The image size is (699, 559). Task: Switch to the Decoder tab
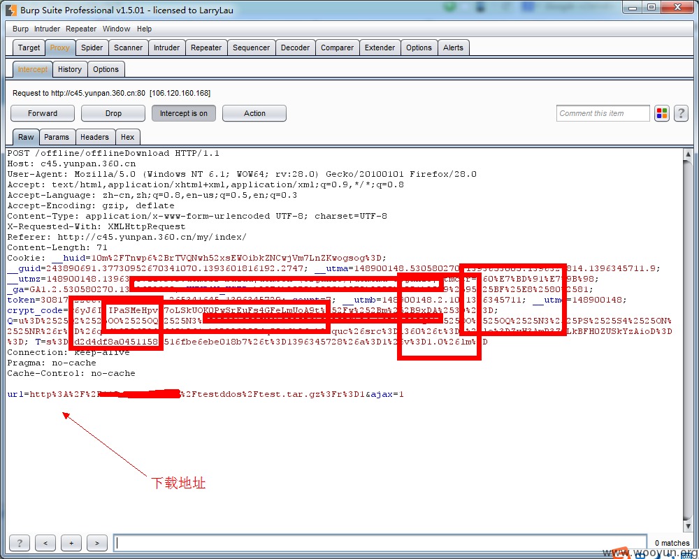click(x=295, y=48)
